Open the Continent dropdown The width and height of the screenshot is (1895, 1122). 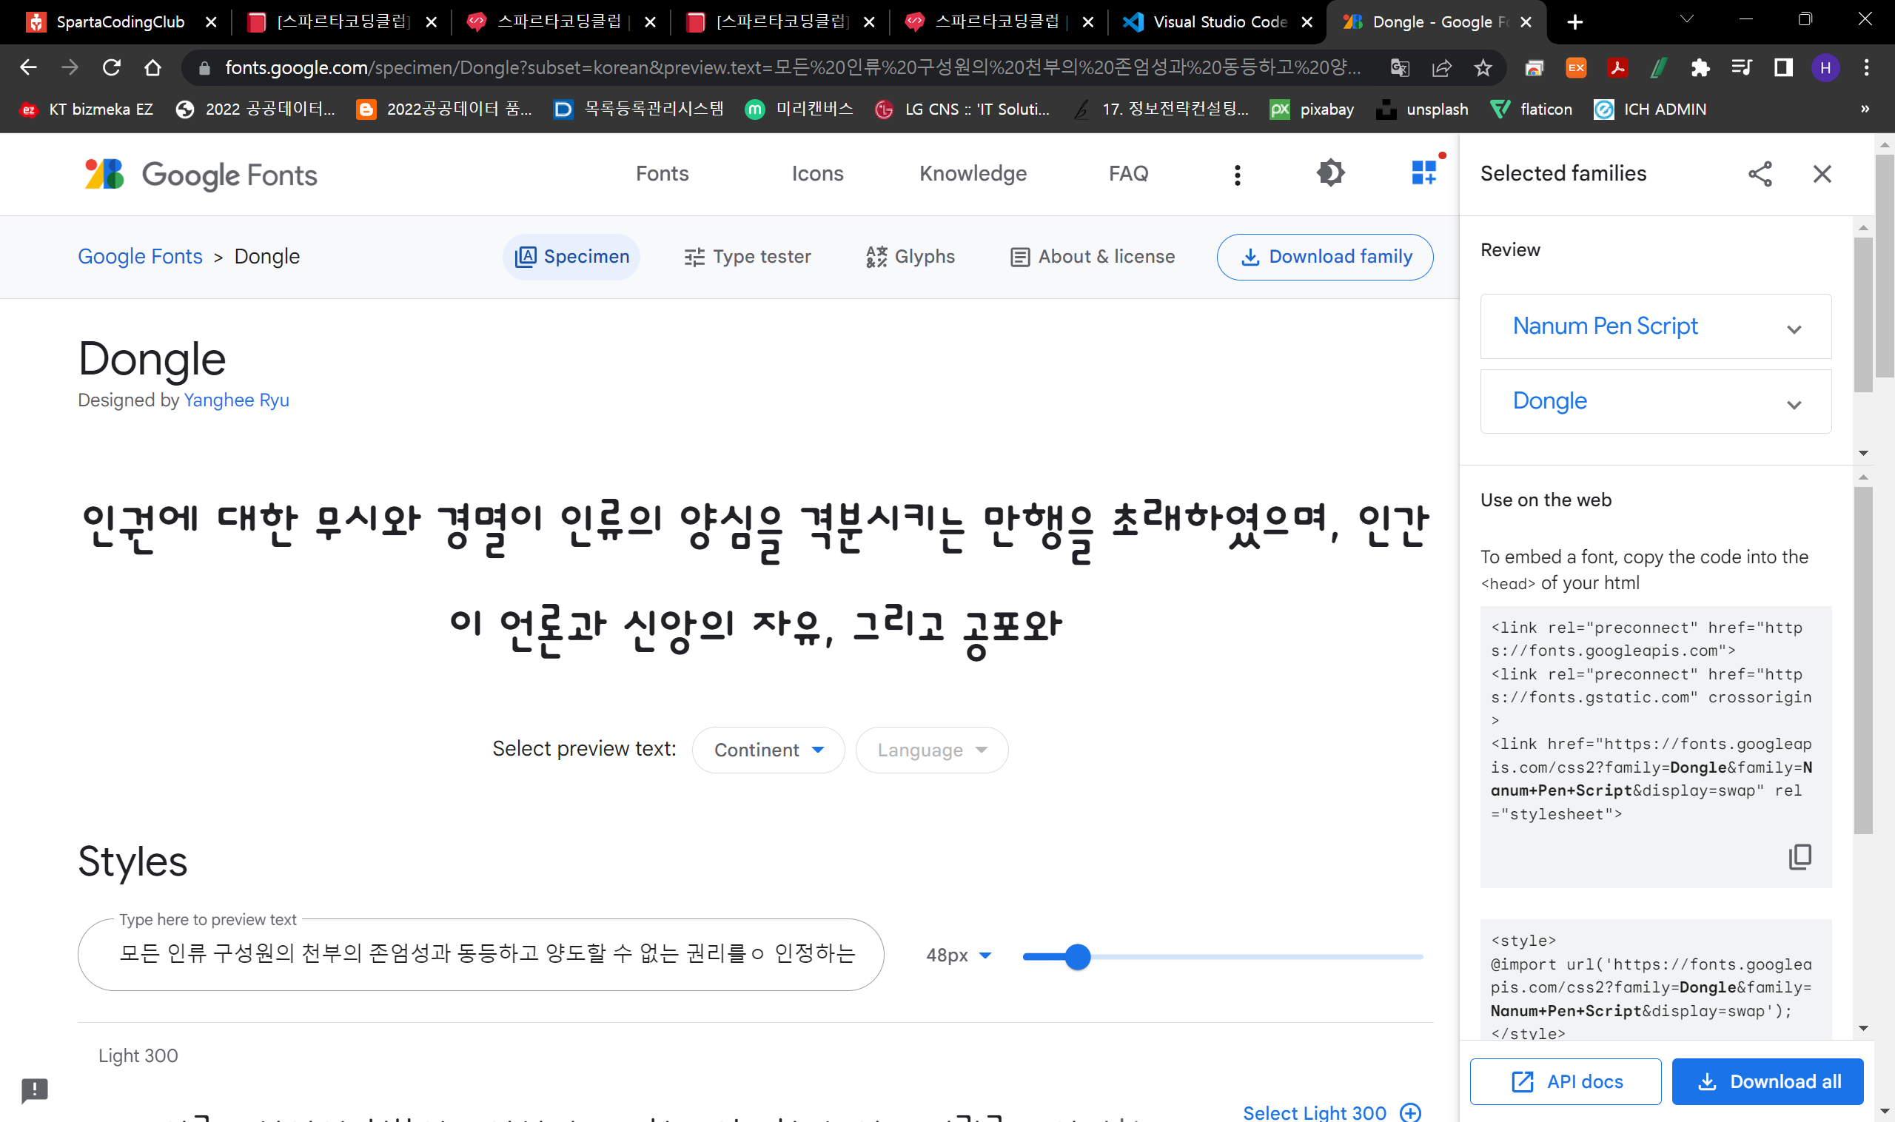coord(768,750)
